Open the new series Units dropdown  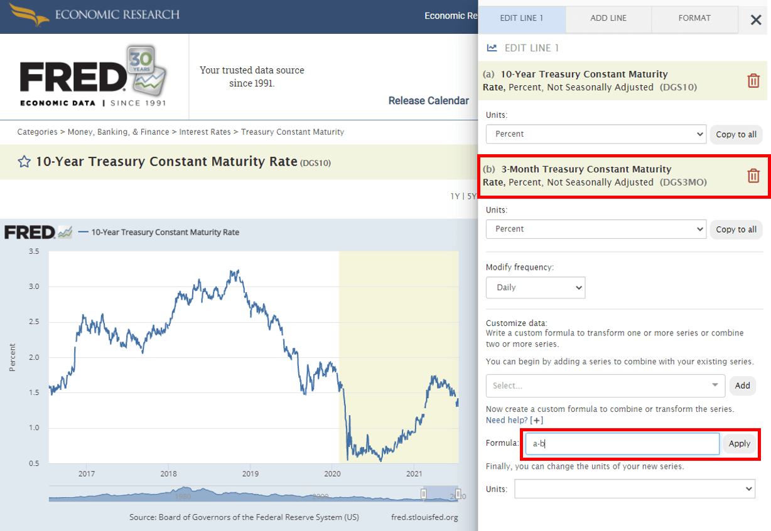coord(635,489)
